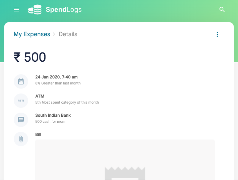Click the calendar icon next to transaction date
This screenshot has width=238, height=180.
pos(21,81)
